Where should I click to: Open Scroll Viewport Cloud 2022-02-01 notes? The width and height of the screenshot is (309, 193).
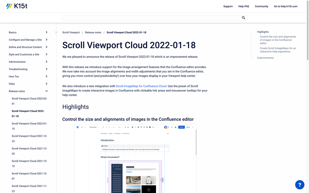[29, 101]
